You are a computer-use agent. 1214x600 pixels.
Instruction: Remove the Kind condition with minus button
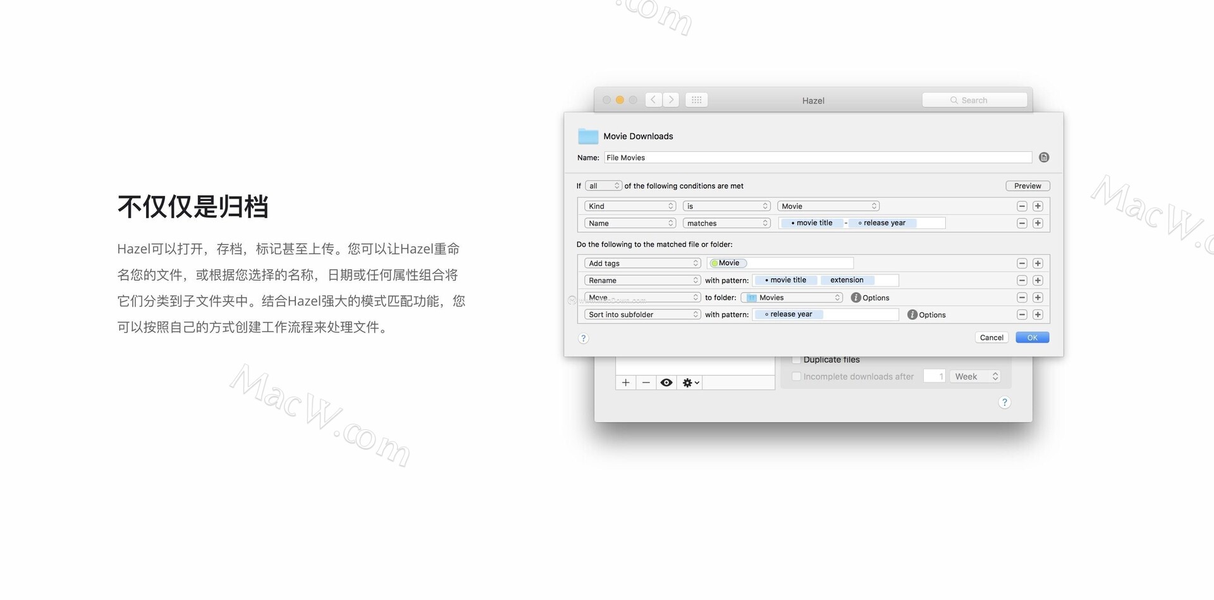pyautogui.click(x=1022, y=206)
